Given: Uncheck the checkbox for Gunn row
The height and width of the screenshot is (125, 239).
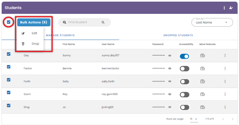Looking at the screenshot, I should pyautogui.click(x=8, y=92).
